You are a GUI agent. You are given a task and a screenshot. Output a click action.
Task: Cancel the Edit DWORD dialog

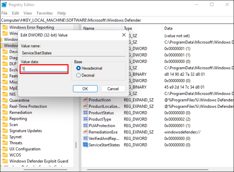[113, 89]
